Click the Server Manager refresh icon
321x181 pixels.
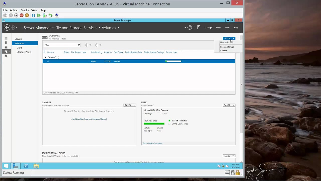point(190,28)
